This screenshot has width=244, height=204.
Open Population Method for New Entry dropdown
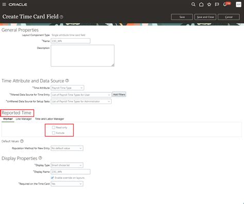pos(67,148)
